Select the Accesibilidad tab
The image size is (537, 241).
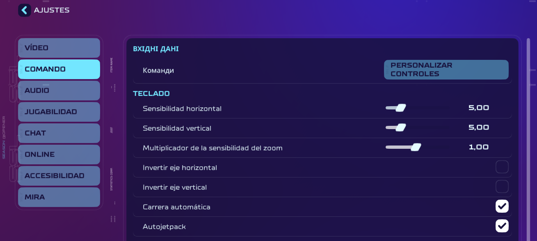[x=59, y=176]
